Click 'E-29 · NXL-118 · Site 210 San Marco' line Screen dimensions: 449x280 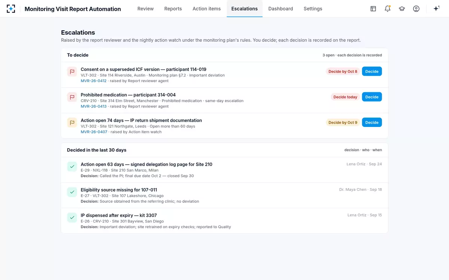click(120, 170)
